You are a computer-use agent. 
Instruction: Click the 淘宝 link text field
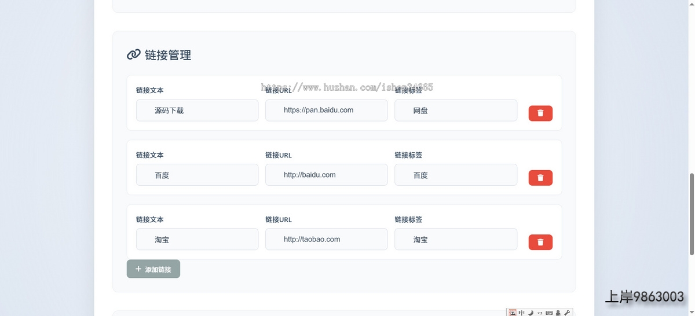coord(197,240)
